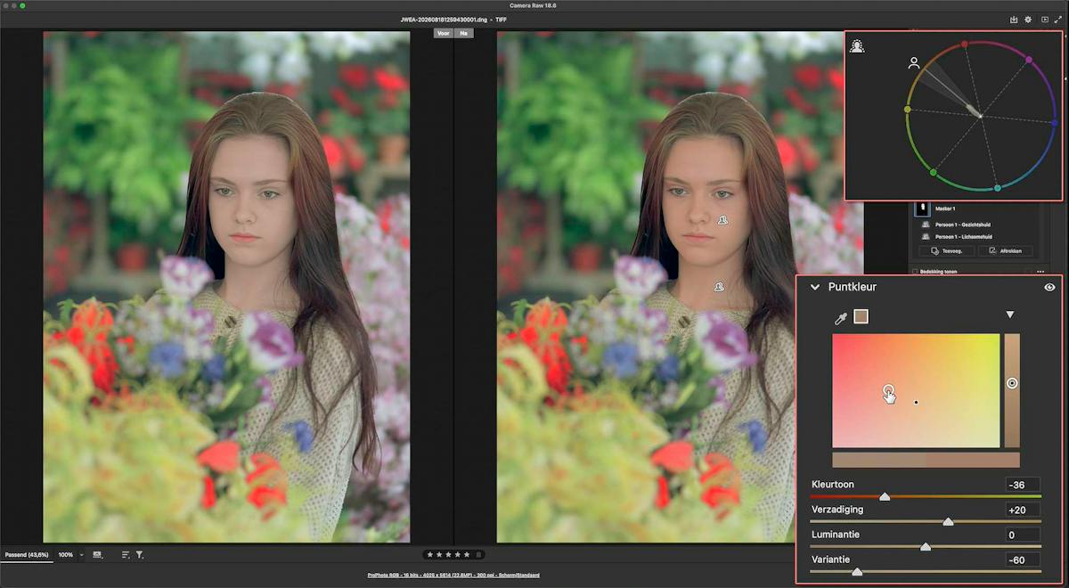The image size is (1069, 588).
Task: Click the Luminantie value field showing 0
Action: 1022,535
